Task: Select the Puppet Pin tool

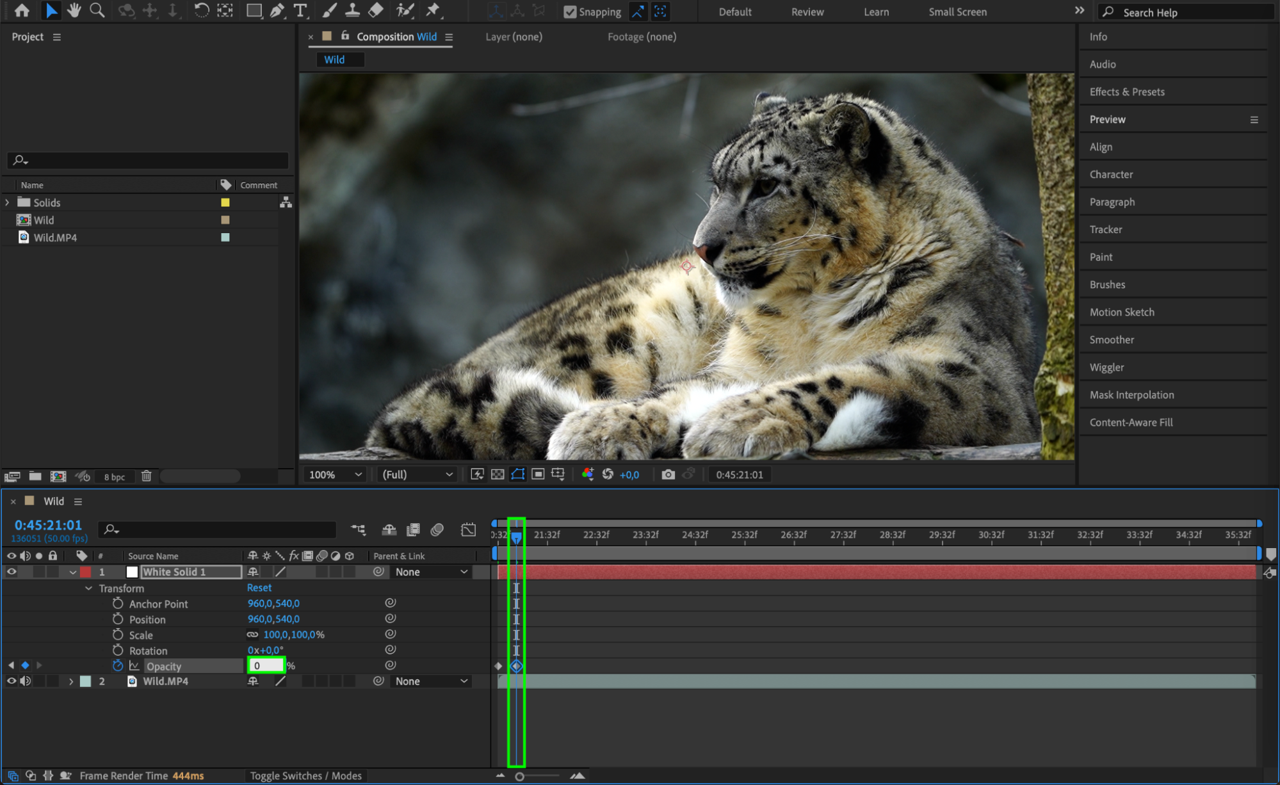Action: click(x=433, y=10)
